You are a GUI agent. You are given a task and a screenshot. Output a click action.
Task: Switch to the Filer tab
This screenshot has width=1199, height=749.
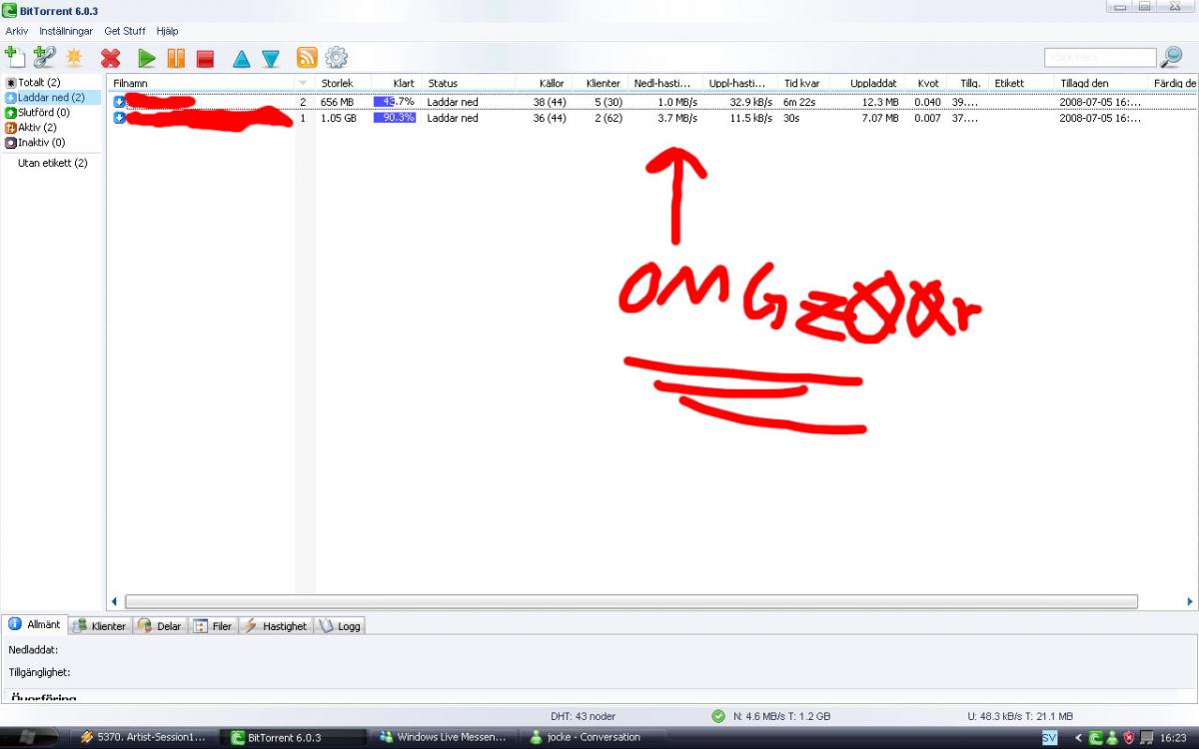(x=213, y=626)
